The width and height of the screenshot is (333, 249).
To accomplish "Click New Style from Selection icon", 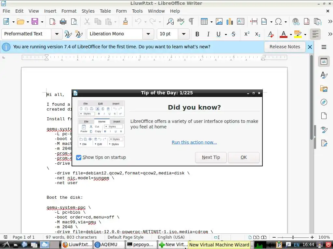I will tap(79, 34).
